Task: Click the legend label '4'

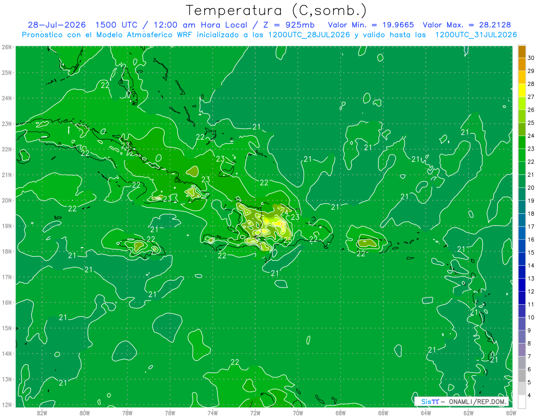Action: pyautogui.click(x=529, y=395)
